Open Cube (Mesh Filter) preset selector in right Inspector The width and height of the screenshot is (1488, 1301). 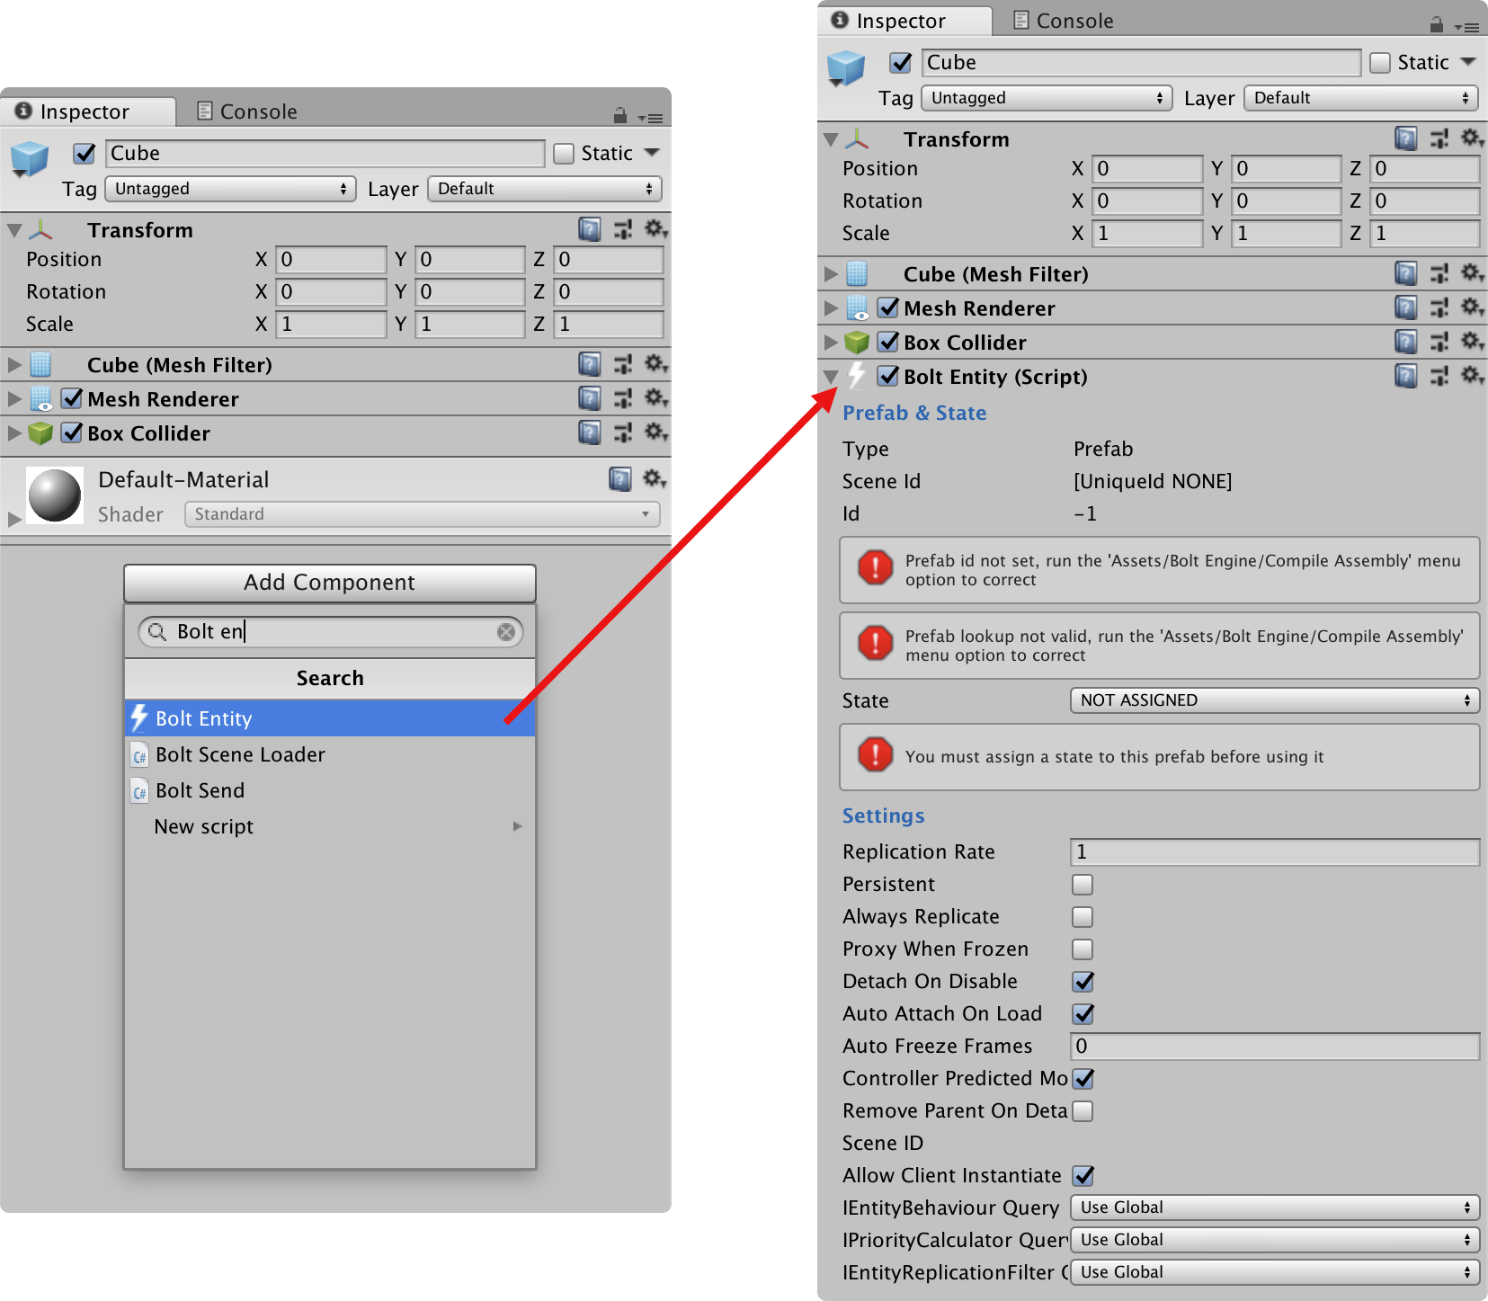tap(1439, 273)
